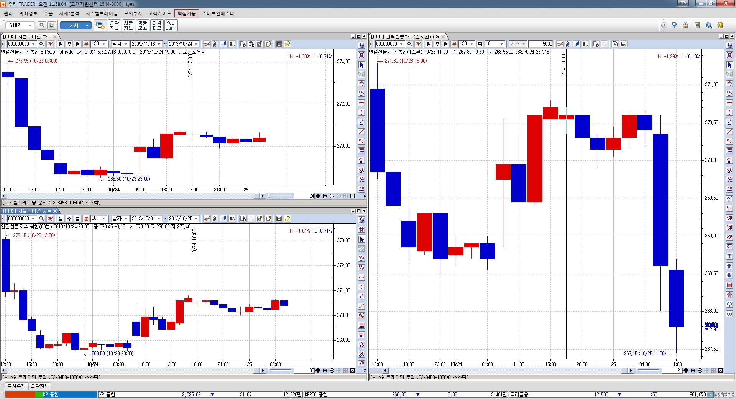Viewport: 736px width, 399px height.
Task: Select the horizontal line tool in right chart sidebar
Action: (729, 103)
